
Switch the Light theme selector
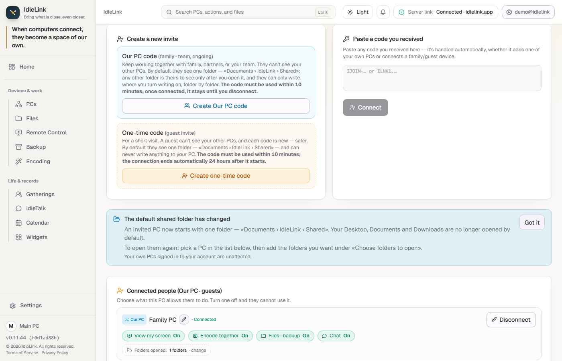pyautogui.click(x=358, y=12)
